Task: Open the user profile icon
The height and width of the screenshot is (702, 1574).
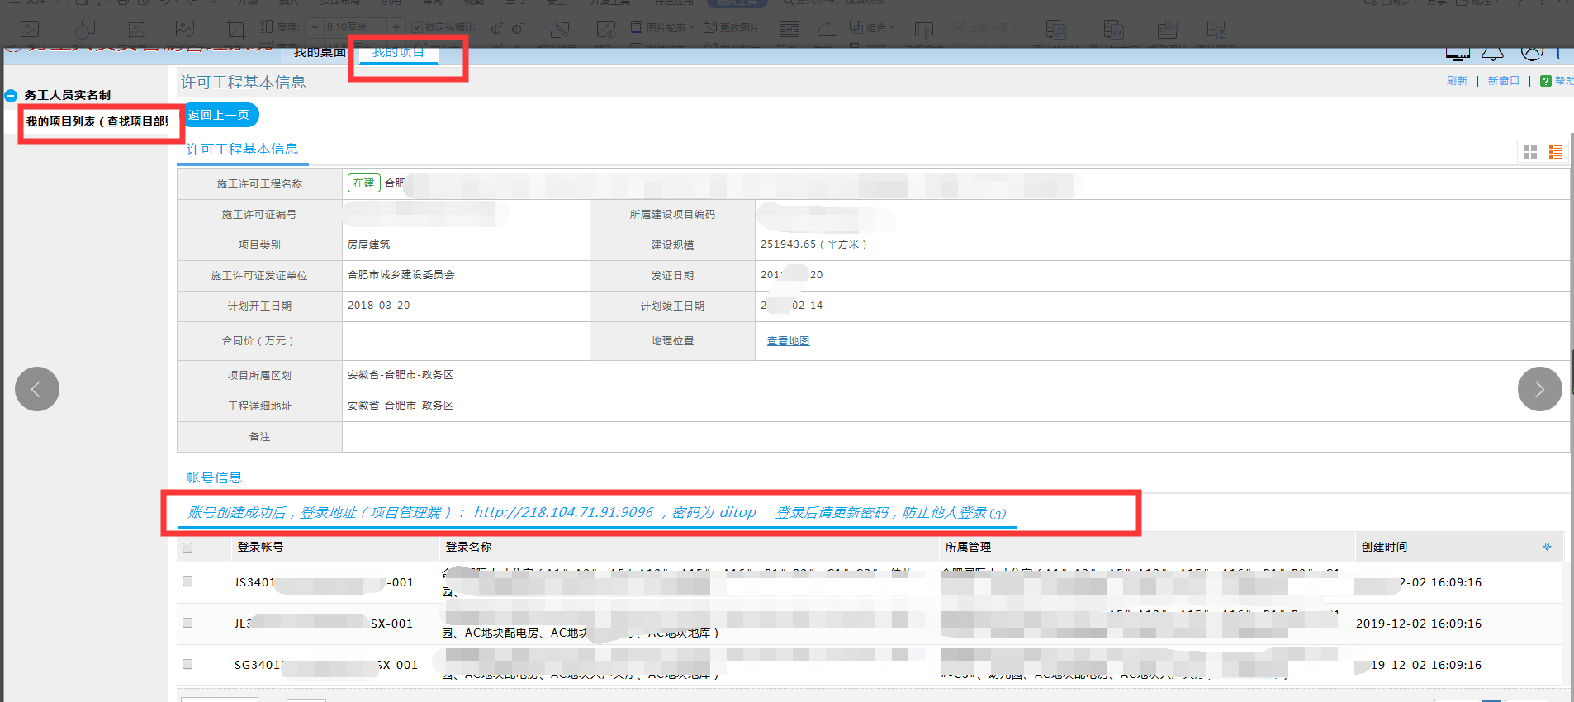Action: coord(1532,53)
